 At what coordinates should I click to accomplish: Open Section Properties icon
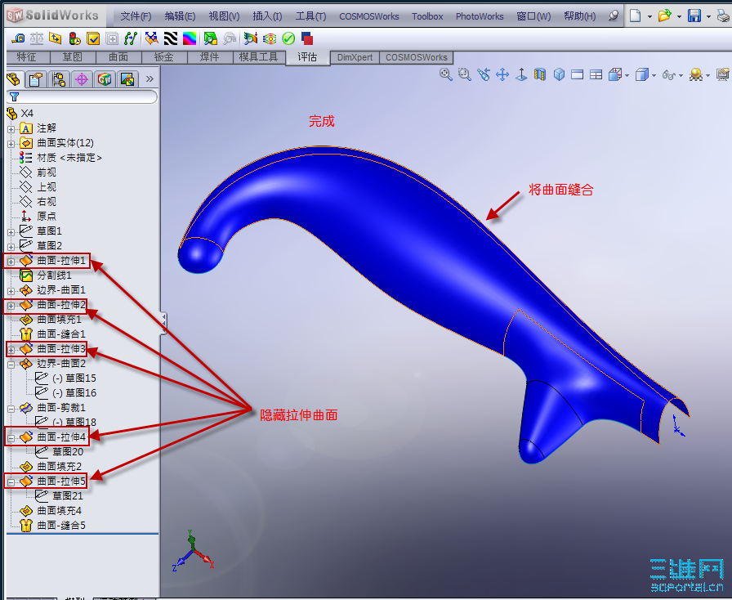pos(55,38)
